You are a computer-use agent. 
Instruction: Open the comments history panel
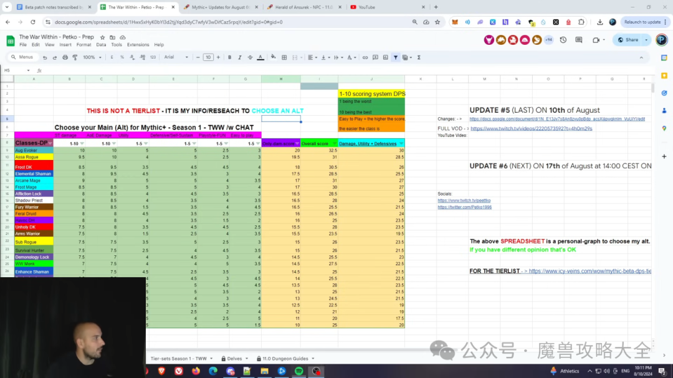(578, 40)
